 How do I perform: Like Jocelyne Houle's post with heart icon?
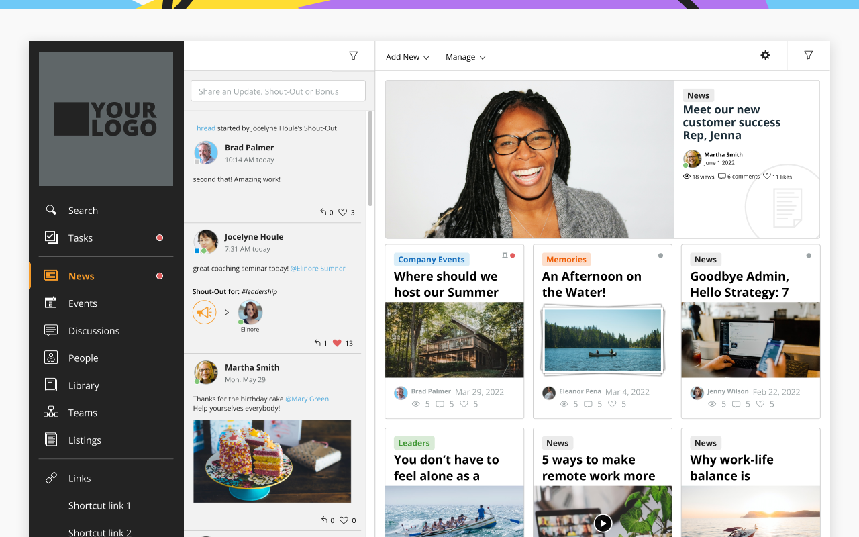(337, 343)
